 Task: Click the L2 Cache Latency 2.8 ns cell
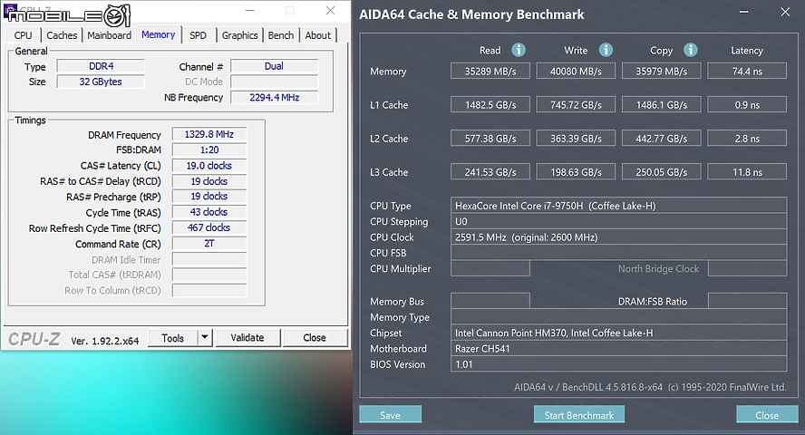[x=747, y=138]
